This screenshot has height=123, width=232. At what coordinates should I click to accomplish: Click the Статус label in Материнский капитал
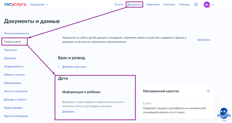[x=147, y=103]
